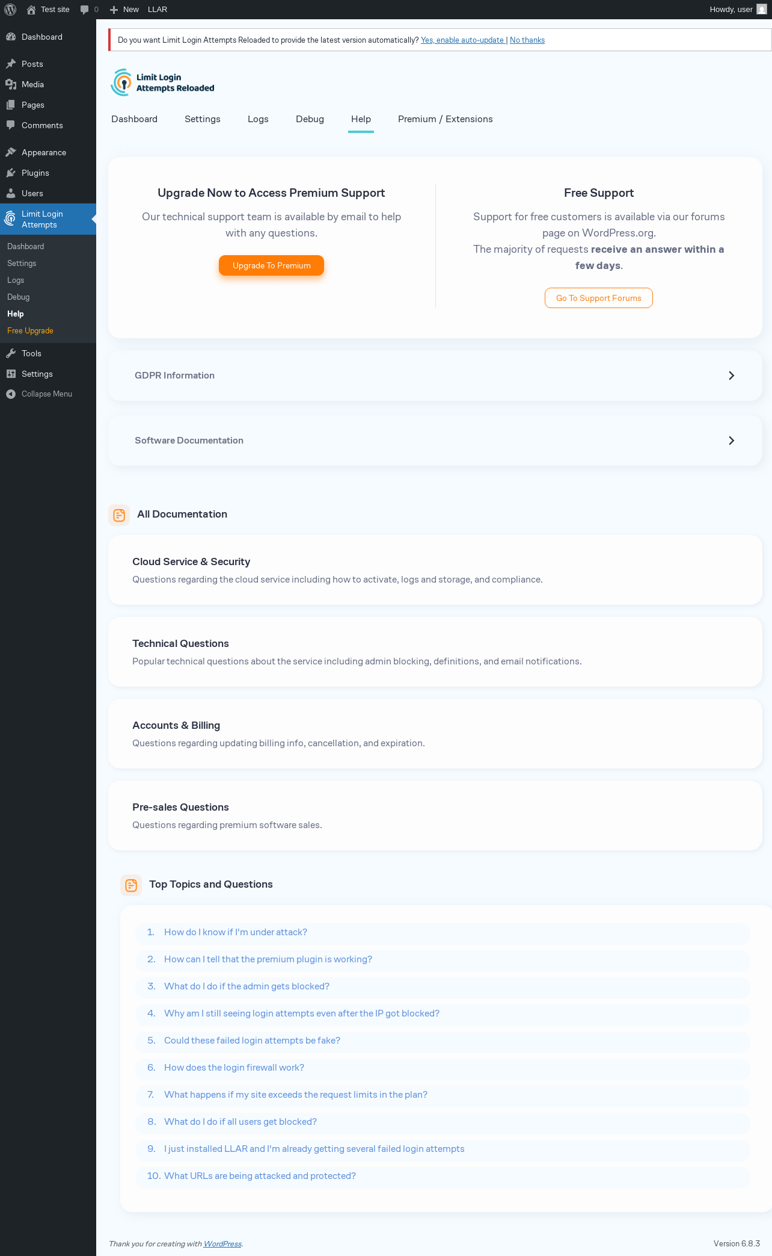Click the Top Topics and Questions icon
Viewport: 772px width, 1256px height.
tap(131, 885)
